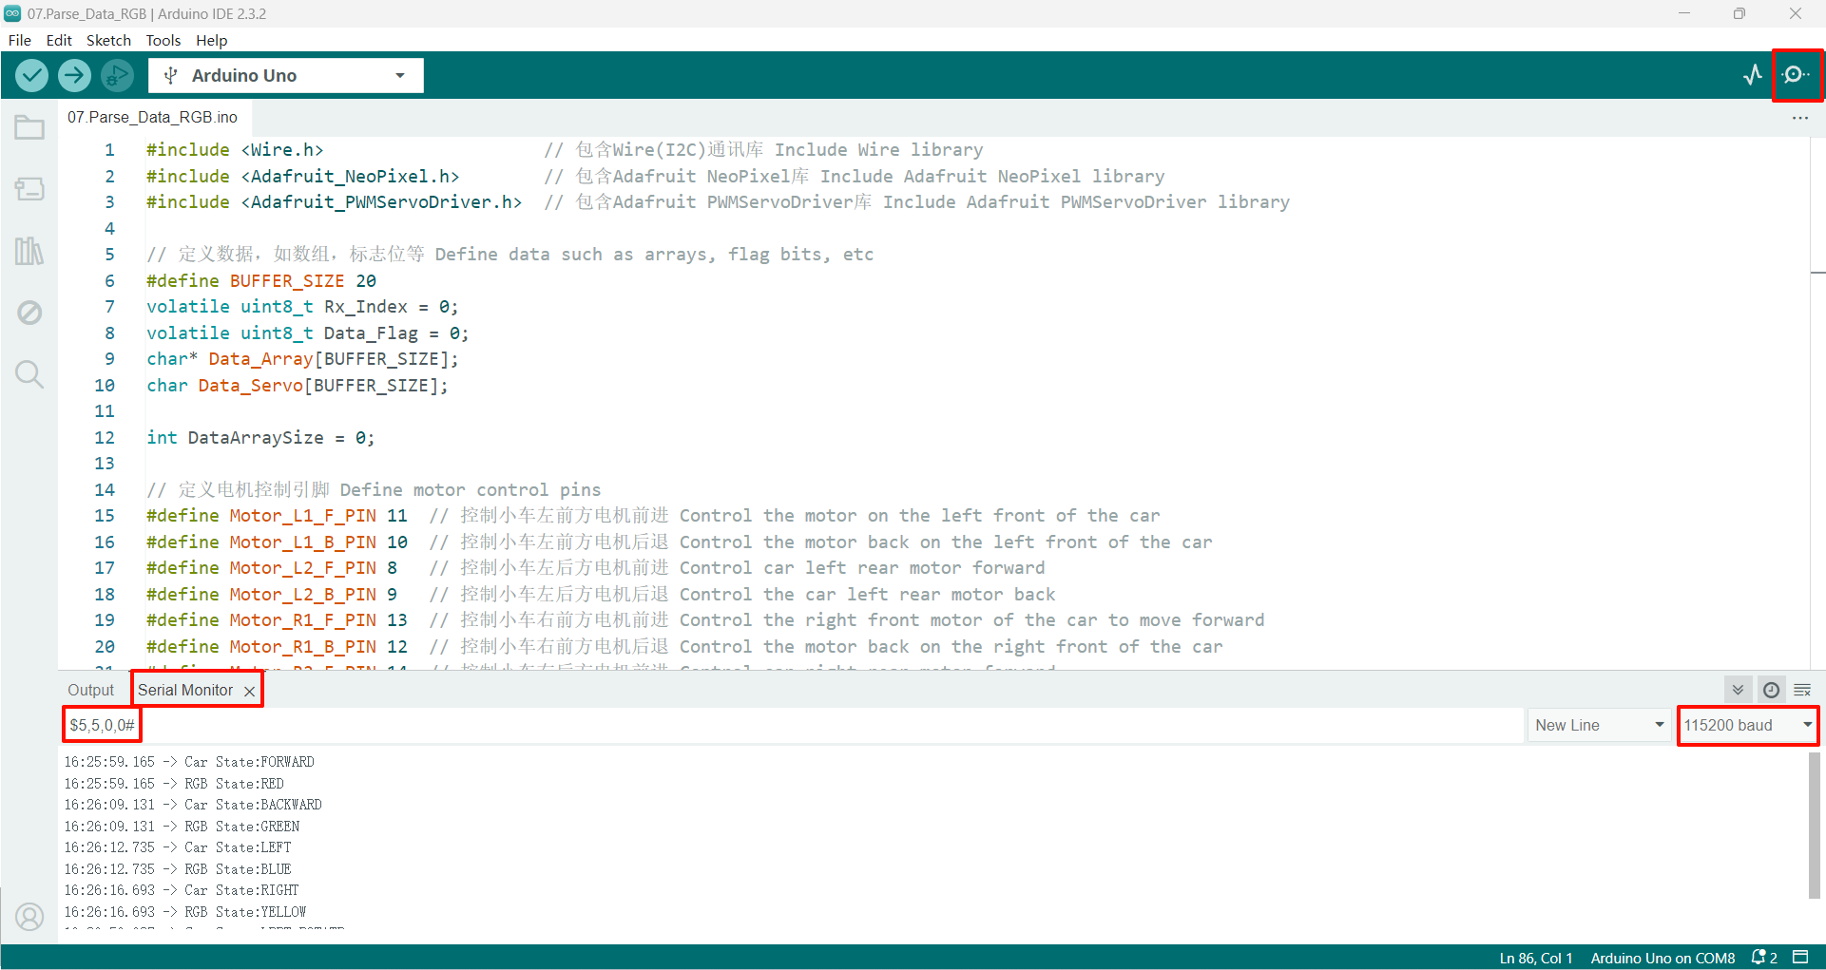
Task: Toggle autoscroll in Serial Monitor
Action: 1738,690
